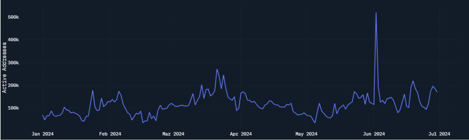This screenshot has height=140, width=469.
Task: Select the Apr 2024 x-axis label
Action: (x=241, y=134)
